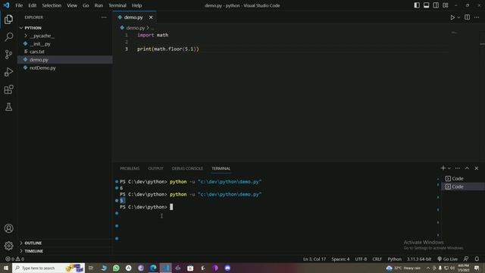Open the status bar notifications bell

click(477, 259)
